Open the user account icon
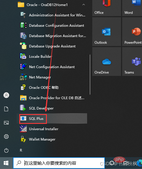142x169 pixels. (x=6, y=95)
